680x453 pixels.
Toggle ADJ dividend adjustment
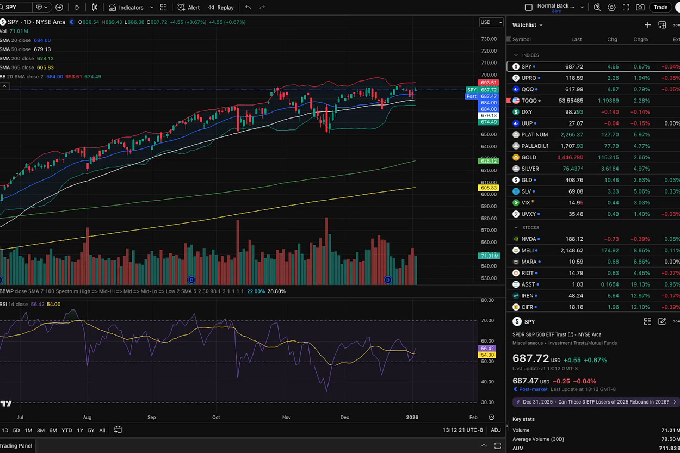[496, 430]
